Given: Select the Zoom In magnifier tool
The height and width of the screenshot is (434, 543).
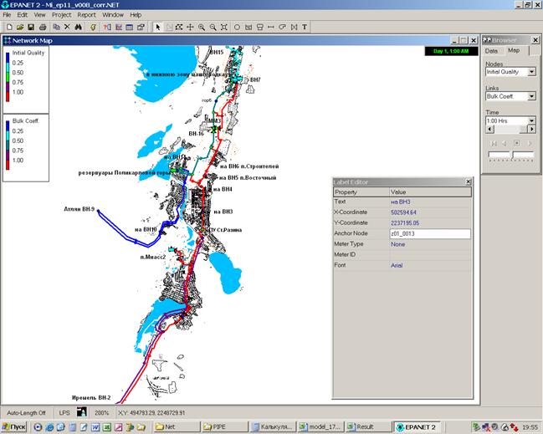Looking at the screenshot, I should coord(202,27).
